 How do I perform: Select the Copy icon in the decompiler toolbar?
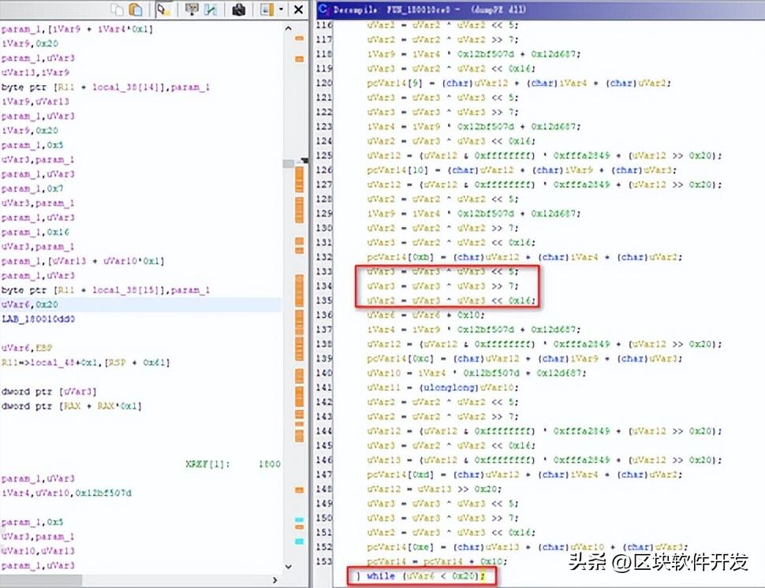click(117, 9)
